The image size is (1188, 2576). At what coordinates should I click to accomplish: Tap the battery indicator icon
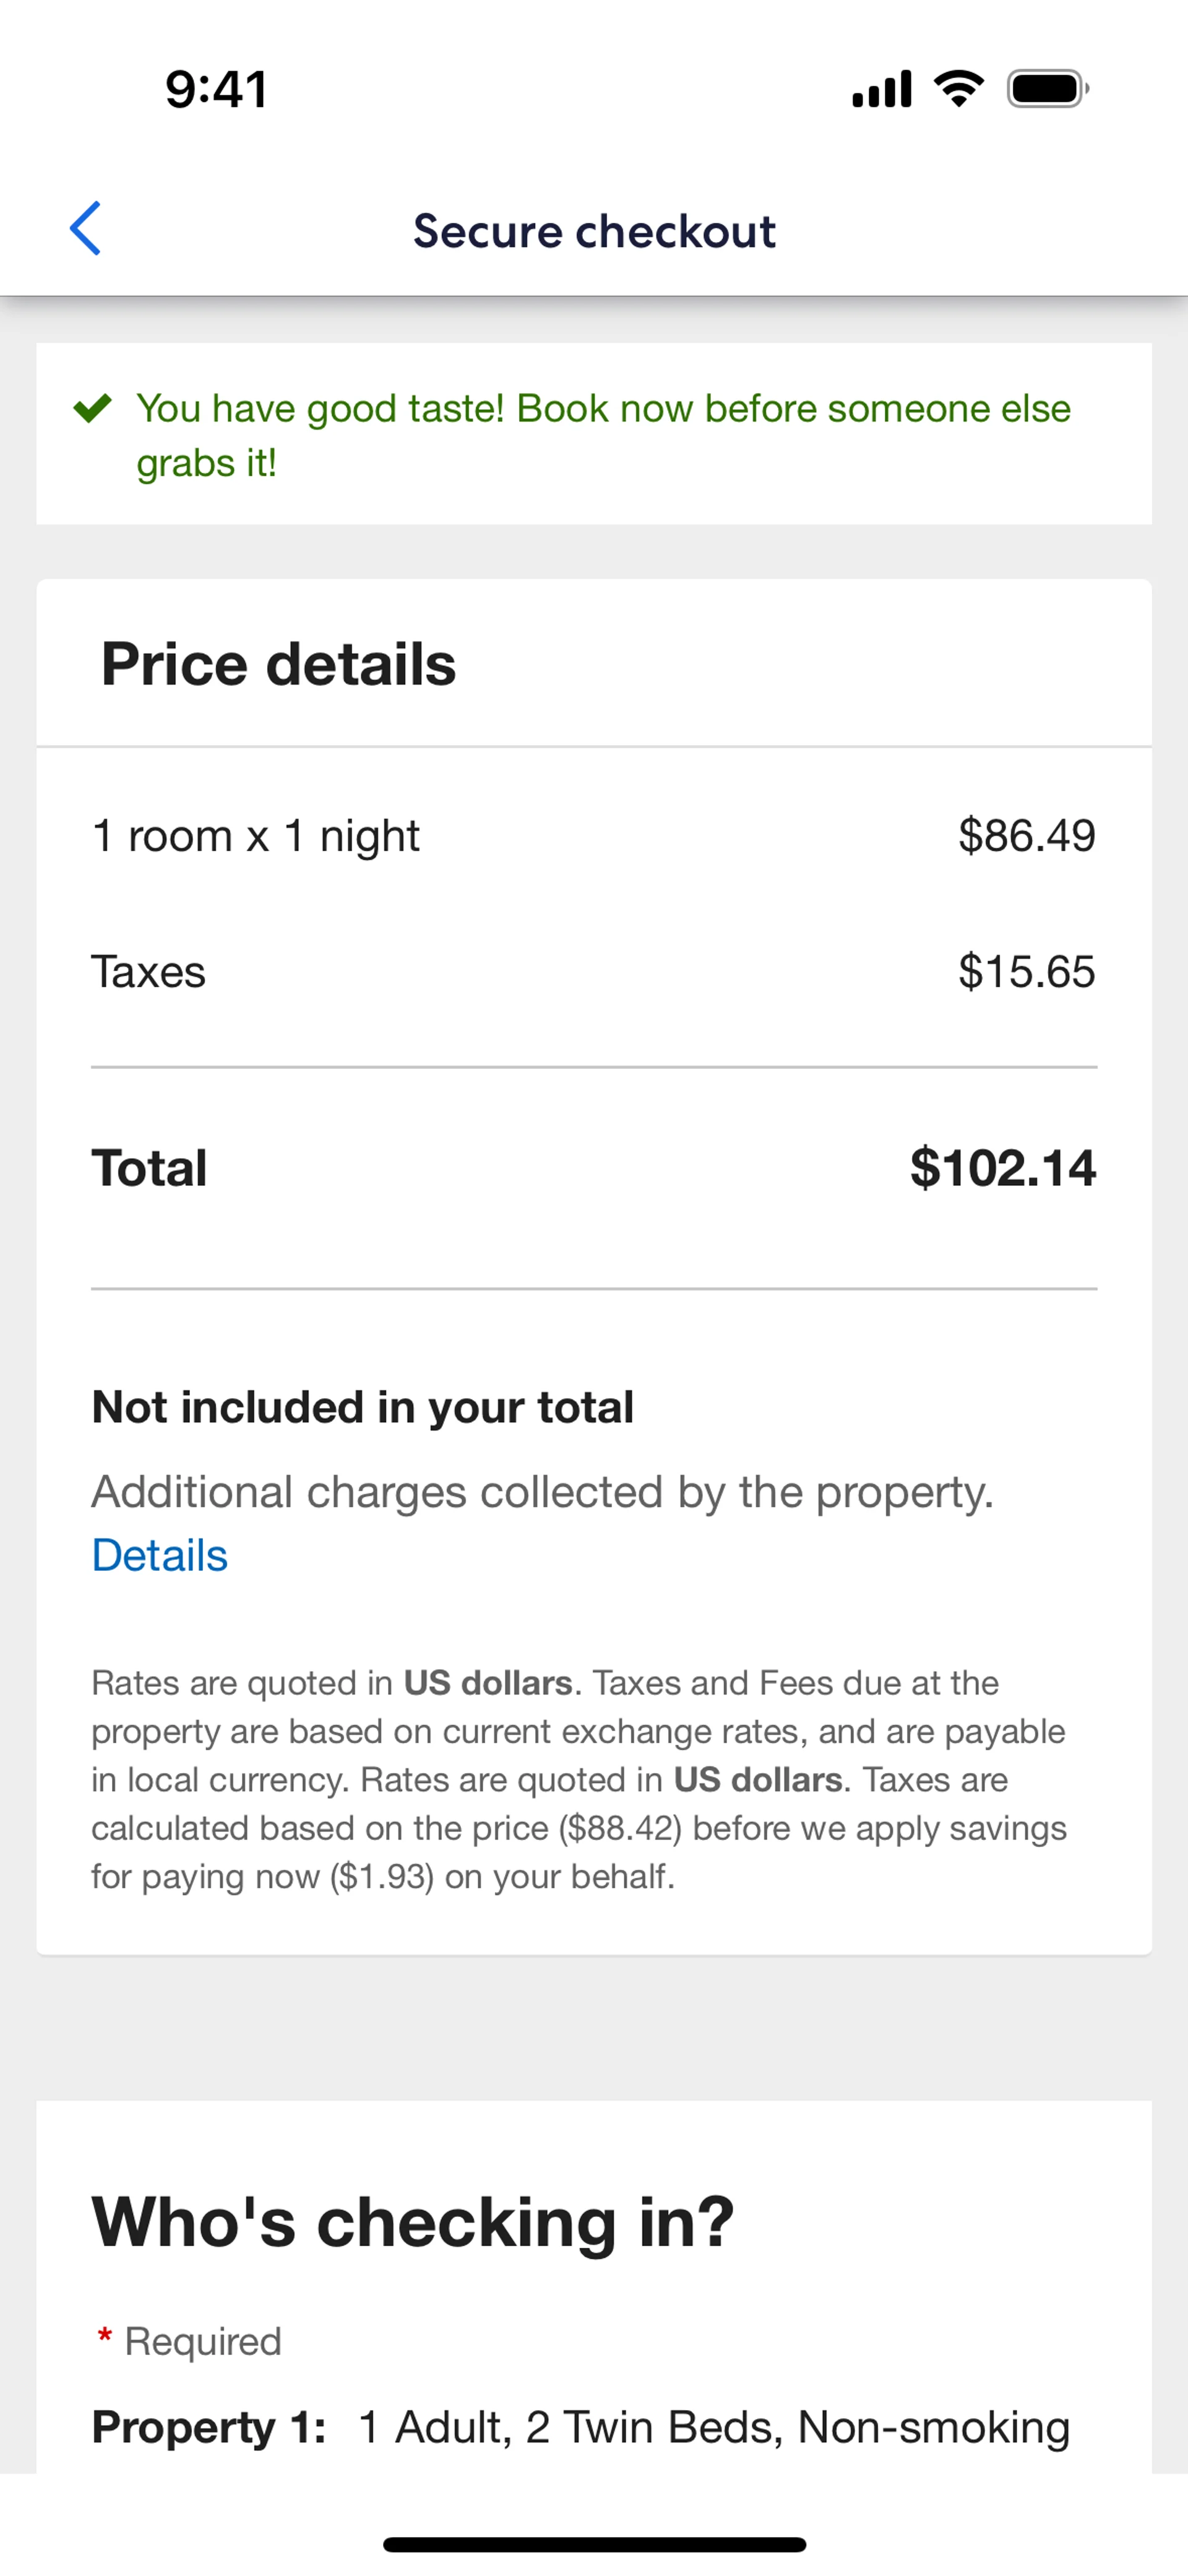1047,89
